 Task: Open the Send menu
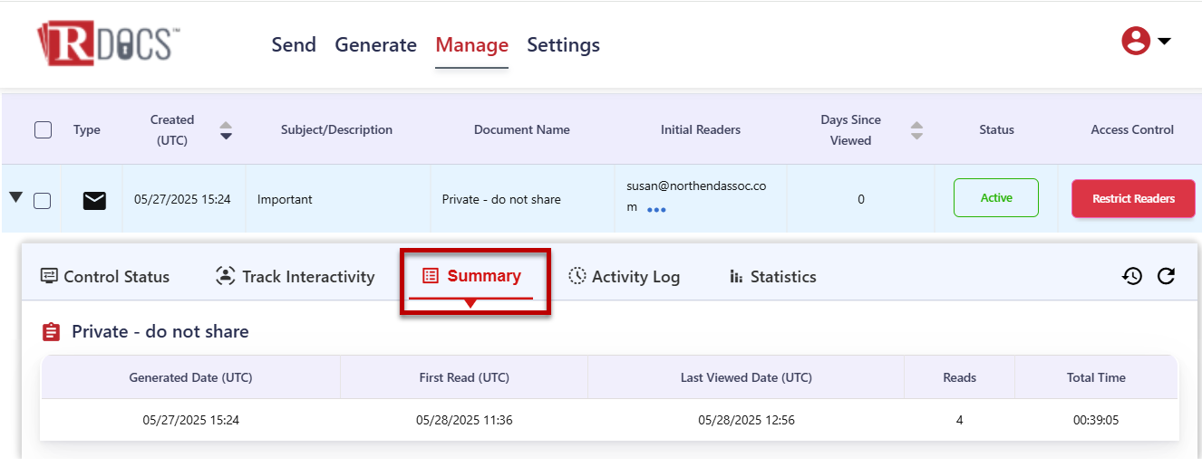click(294, 45)
